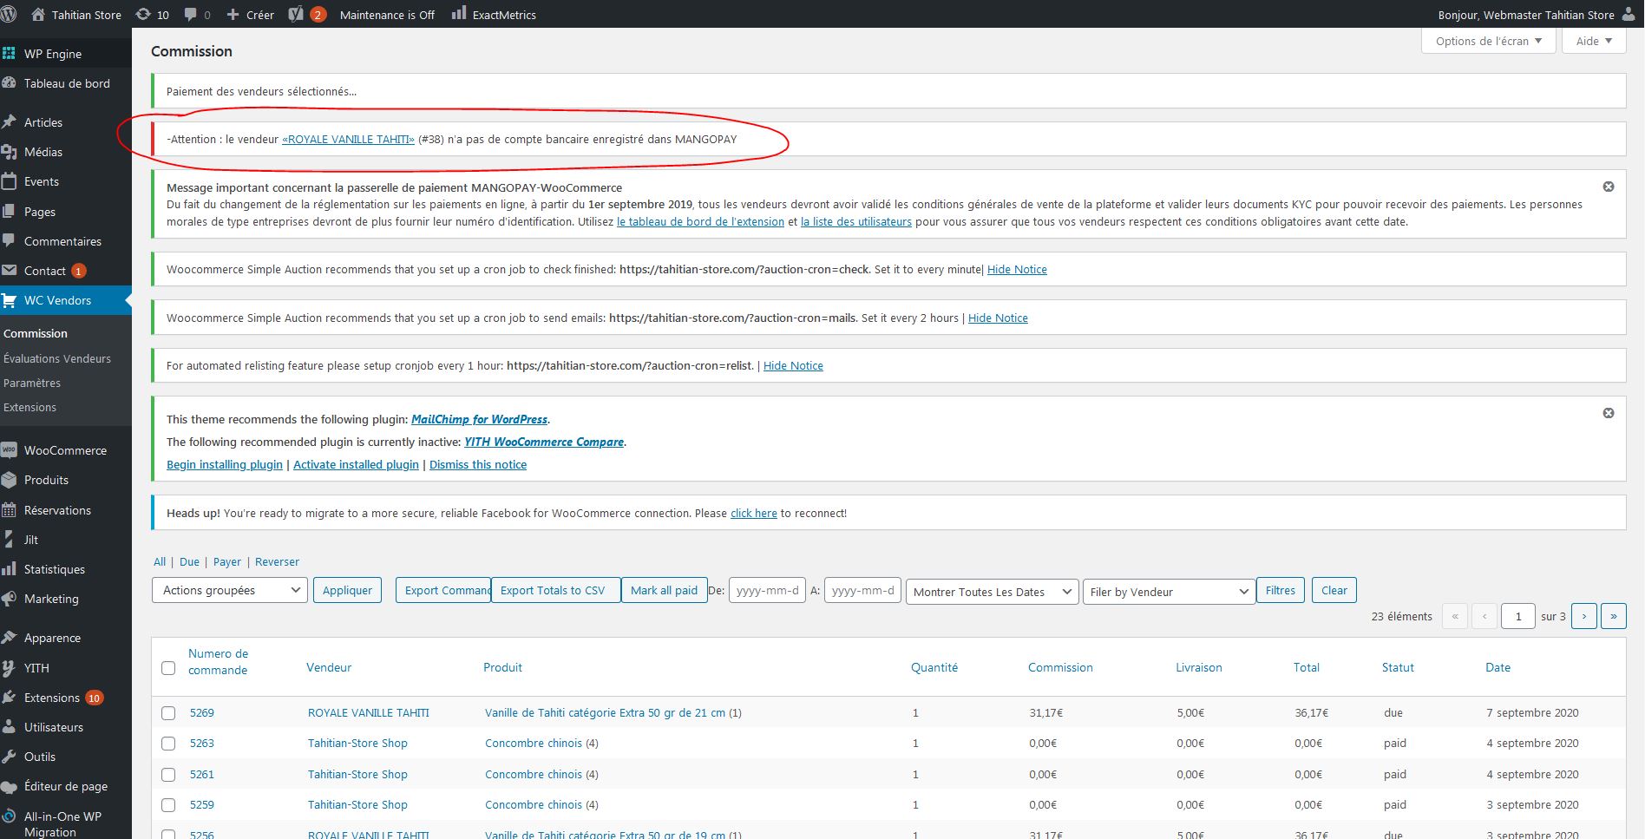Open the Tahitian Store home icon
The width and height of the screenshot is (1645, 839).
(38, 15)
